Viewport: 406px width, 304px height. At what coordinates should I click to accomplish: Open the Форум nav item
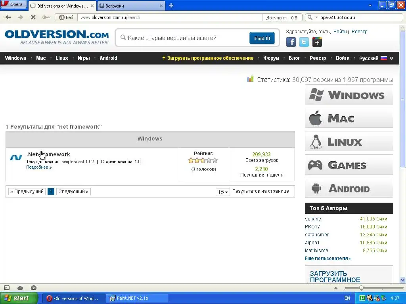coord(271,58)
